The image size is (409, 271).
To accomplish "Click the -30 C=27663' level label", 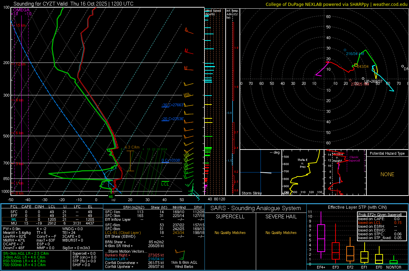I will click(x=173, y=105).
